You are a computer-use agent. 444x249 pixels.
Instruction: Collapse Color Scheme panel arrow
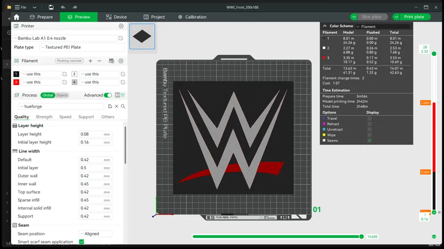point(325,26)
